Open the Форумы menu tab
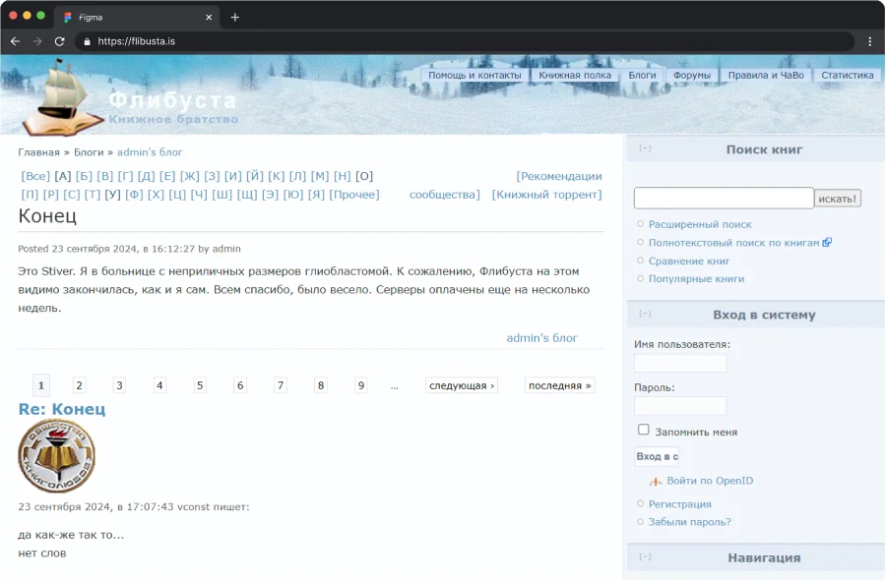 pos(692,75)
